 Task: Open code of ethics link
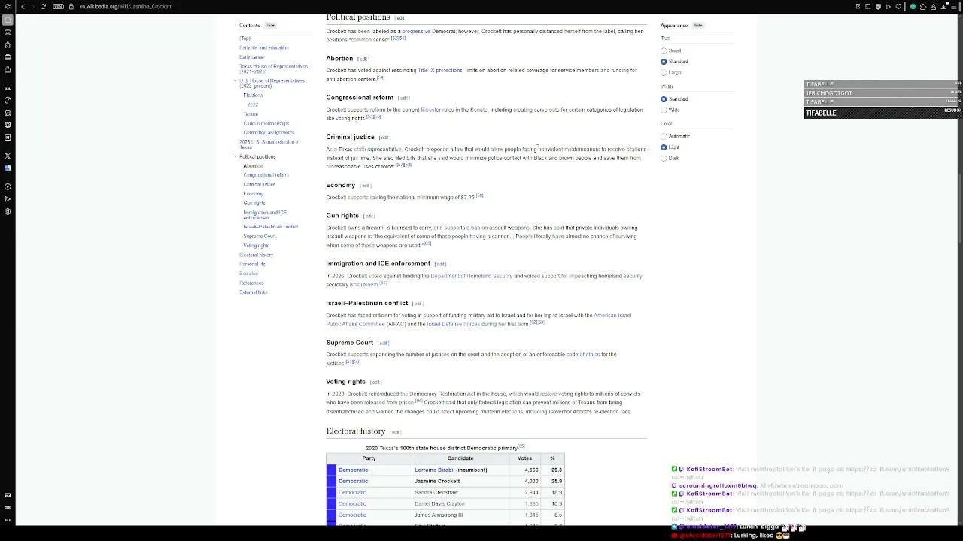click(x=583, y=355)
